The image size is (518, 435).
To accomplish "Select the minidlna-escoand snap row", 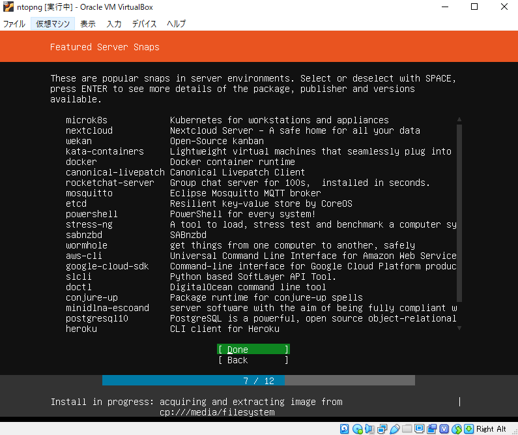I will point(261,308).
